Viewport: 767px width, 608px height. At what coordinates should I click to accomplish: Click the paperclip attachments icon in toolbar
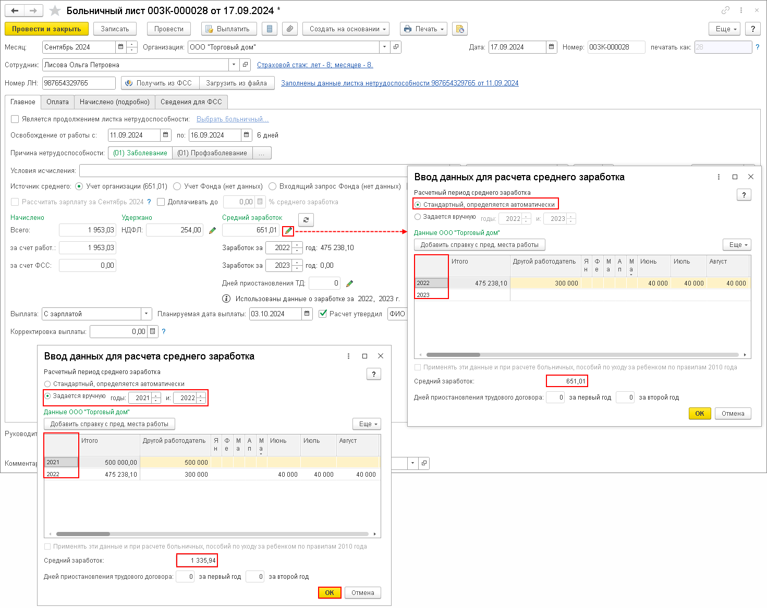pyautogui.click(x=290, y=29)
